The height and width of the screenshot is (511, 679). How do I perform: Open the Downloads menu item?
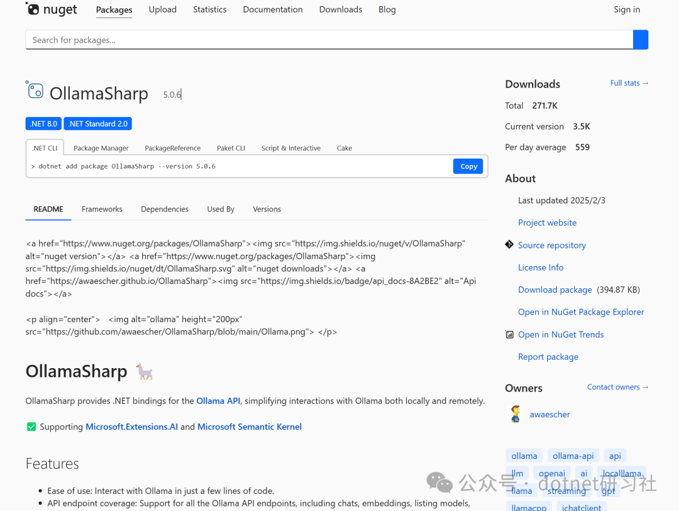[341, 9]
